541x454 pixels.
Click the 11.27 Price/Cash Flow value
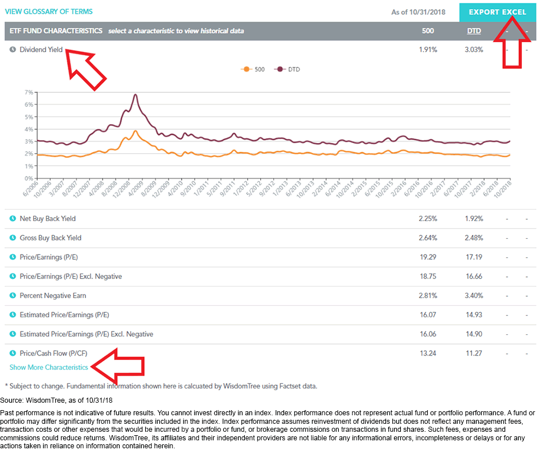point(474,353)
